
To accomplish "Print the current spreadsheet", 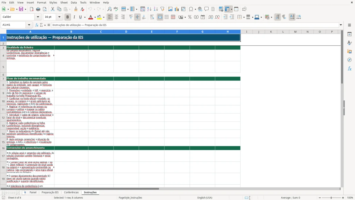I will coord(38,9).
